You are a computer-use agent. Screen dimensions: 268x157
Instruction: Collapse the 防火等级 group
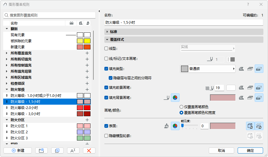pyautogui.click(x=7, y=89)
